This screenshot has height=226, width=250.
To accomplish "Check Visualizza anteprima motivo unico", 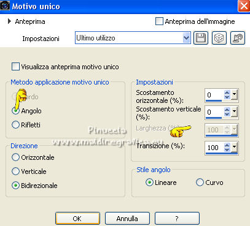I will pos(15,67).
